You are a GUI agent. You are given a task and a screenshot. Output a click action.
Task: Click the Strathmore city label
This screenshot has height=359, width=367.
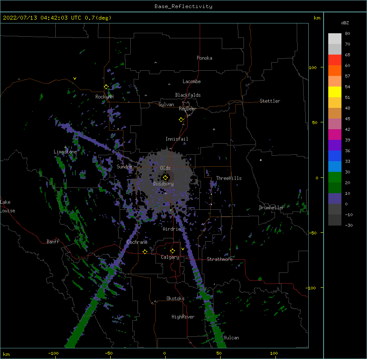coord(220,259)
